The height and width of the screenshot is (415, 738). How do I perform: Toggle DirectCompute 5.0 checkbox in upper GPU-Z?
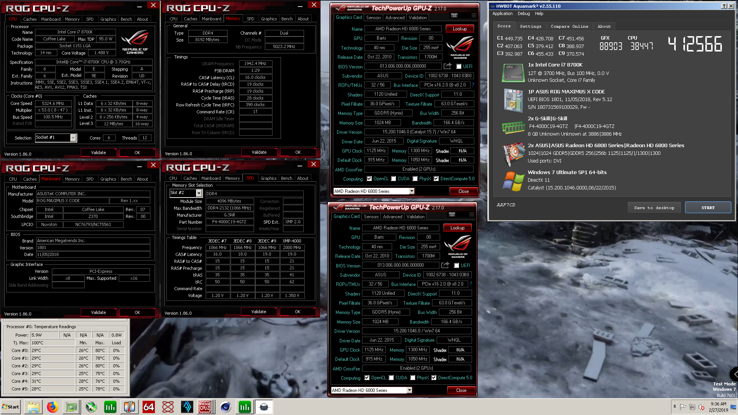436,179
